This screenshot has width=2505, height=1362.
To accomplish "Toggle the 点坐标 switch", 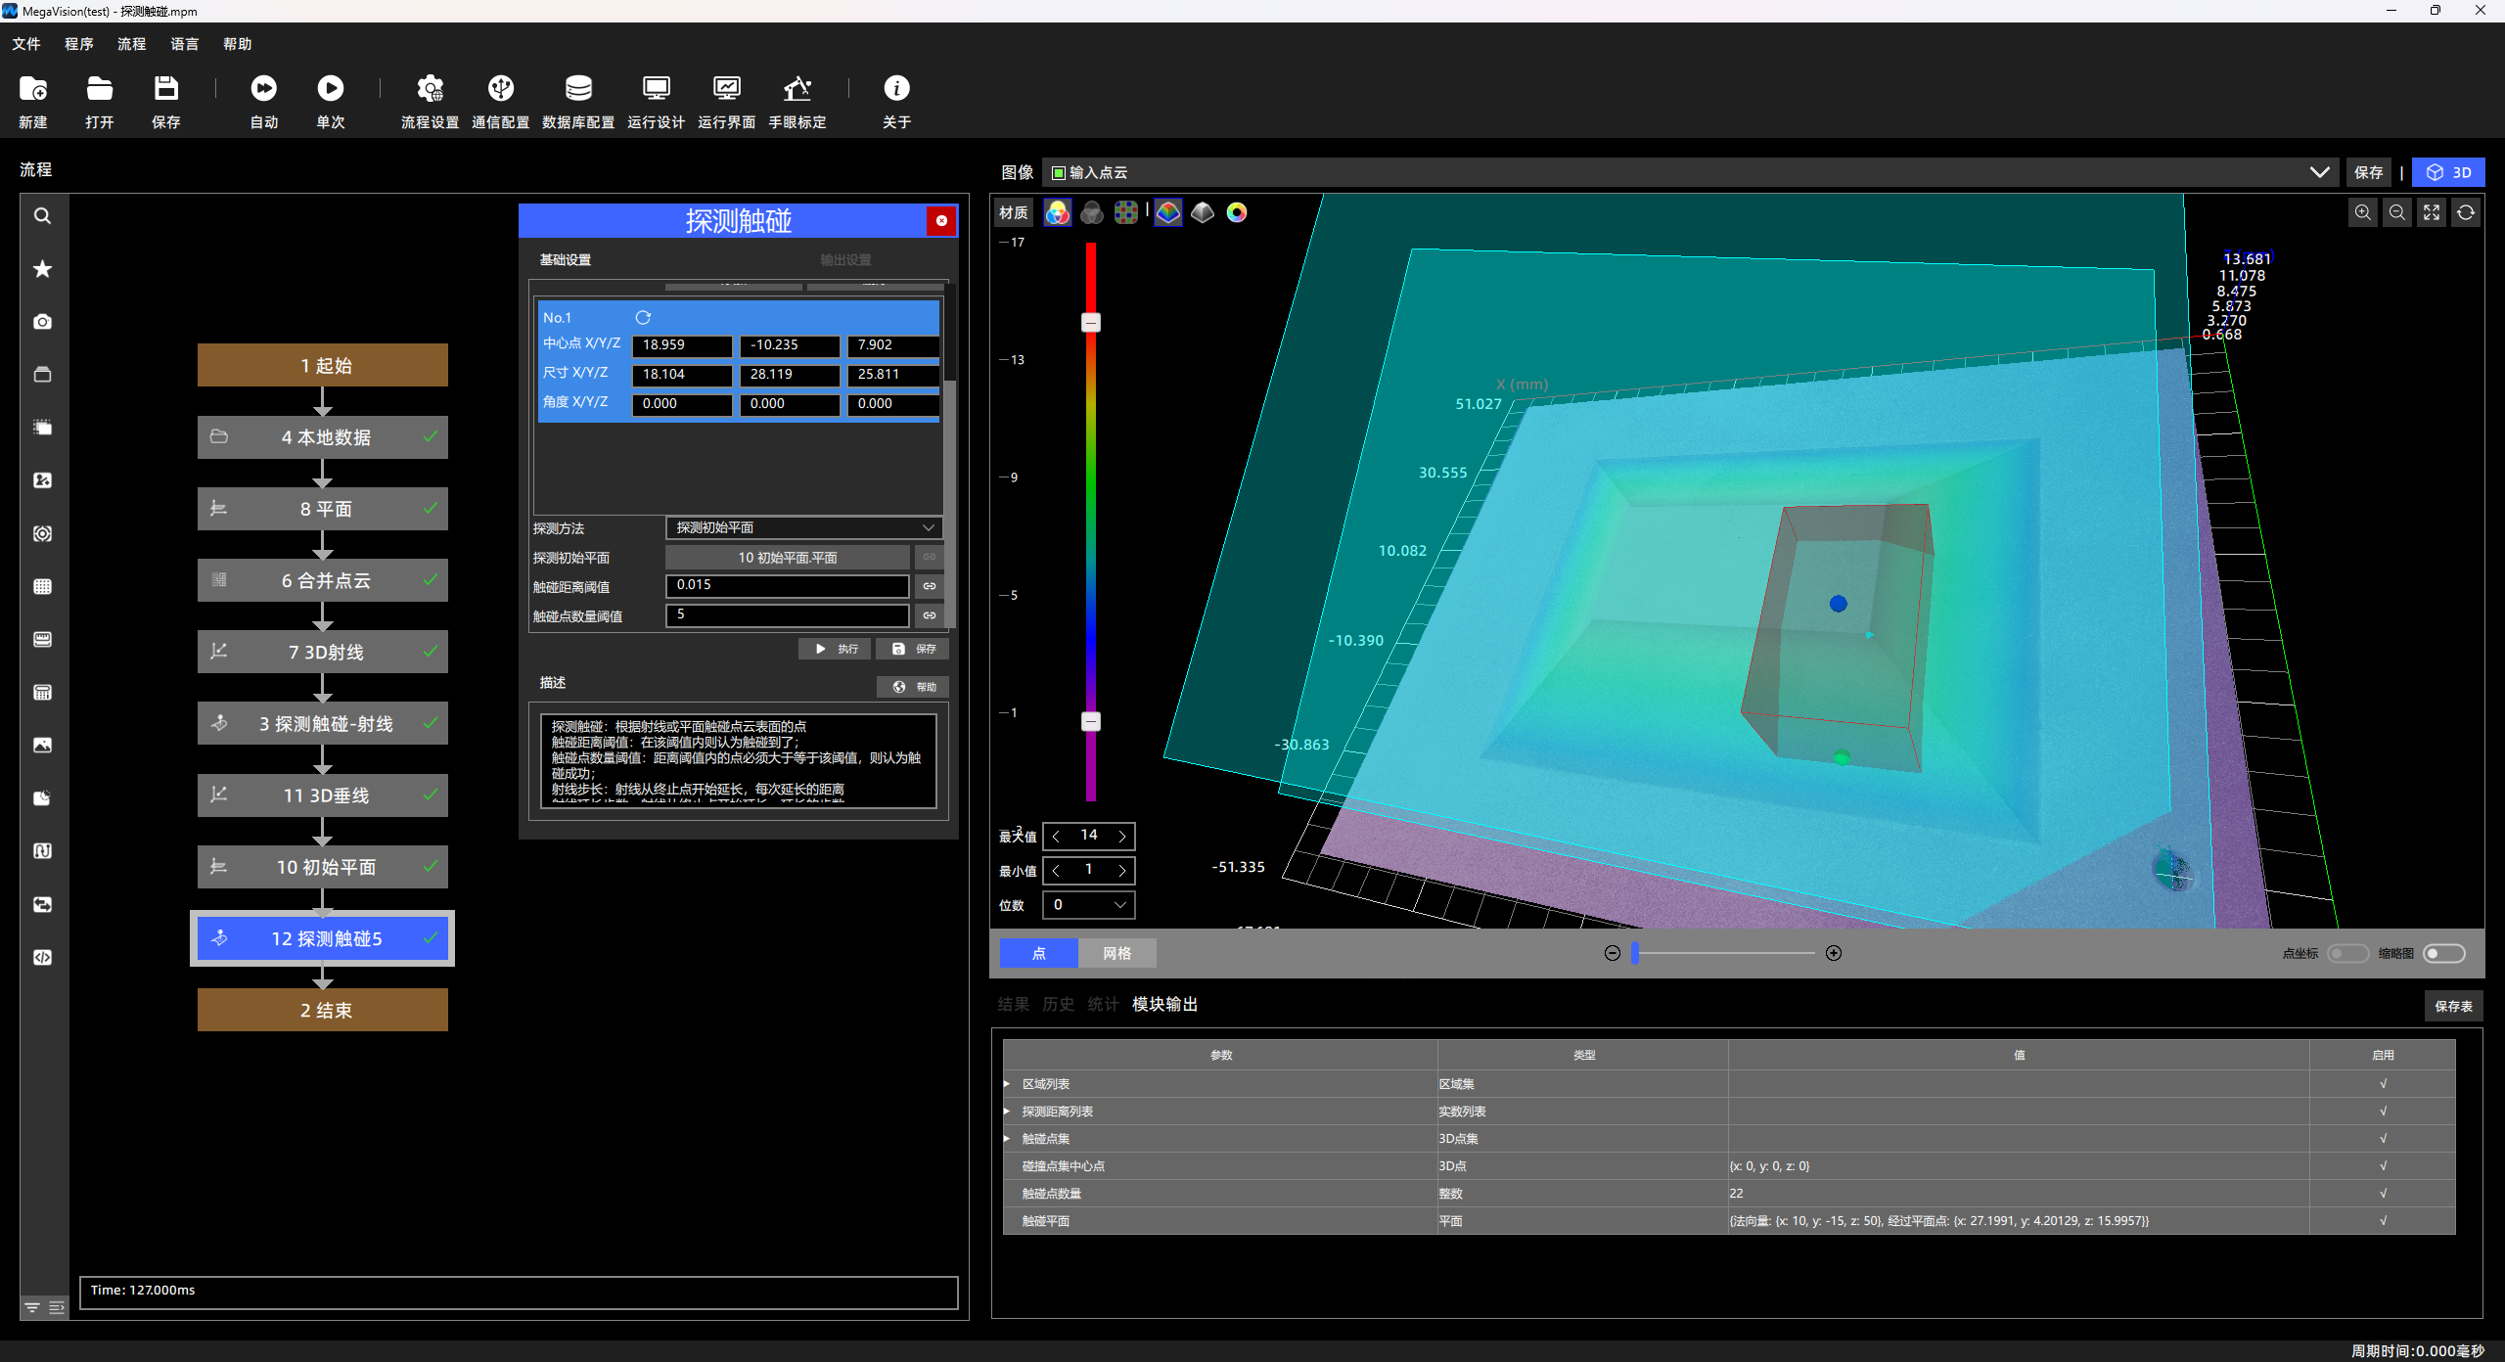I will tap(2347, 954).
